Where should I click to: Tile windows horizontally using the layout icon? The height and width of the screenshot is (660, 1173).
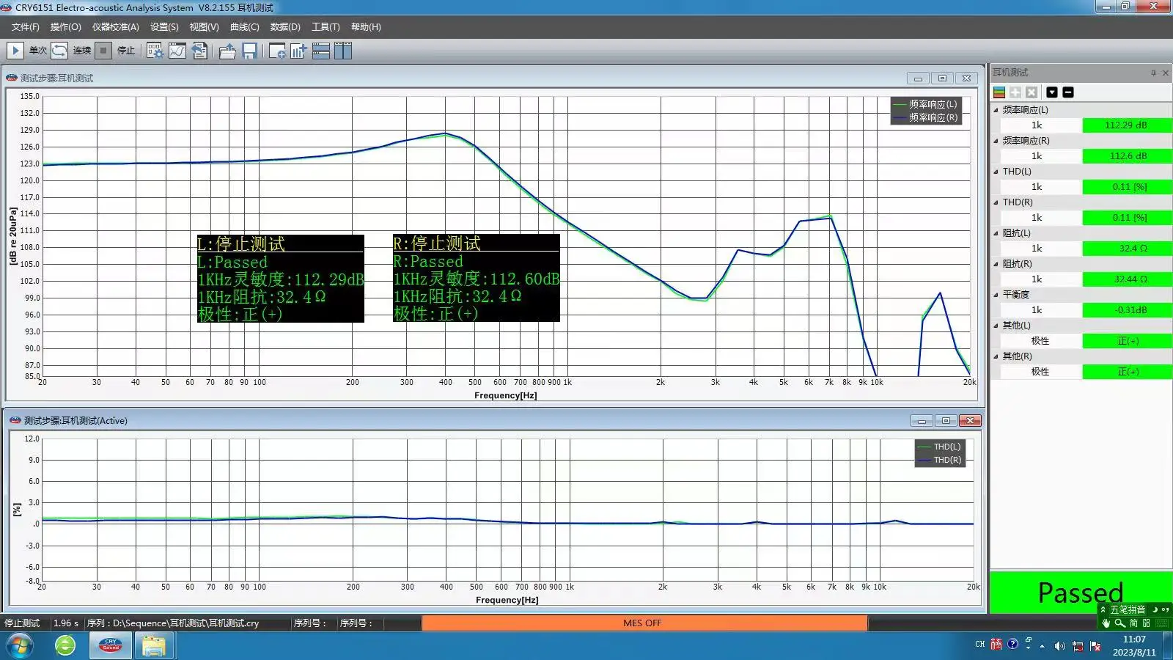pos(321,51)
